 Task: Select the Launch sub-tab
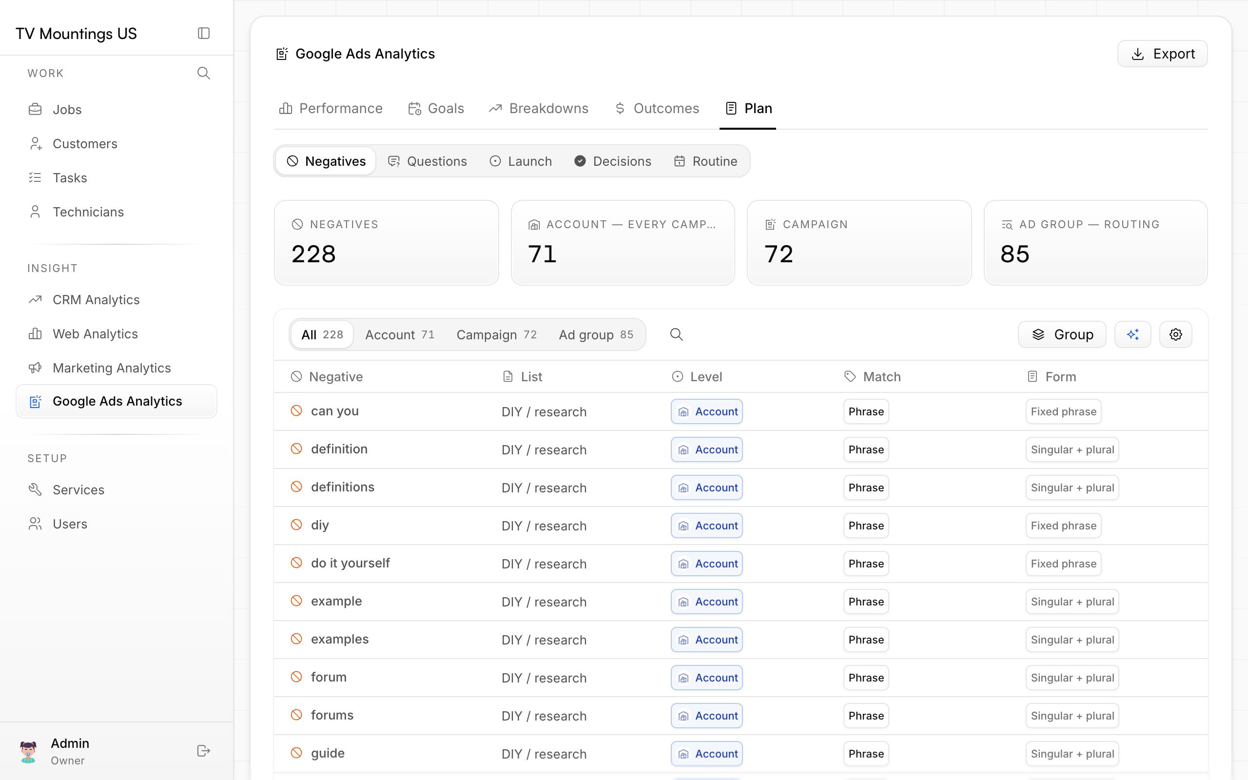pos(521,161)
